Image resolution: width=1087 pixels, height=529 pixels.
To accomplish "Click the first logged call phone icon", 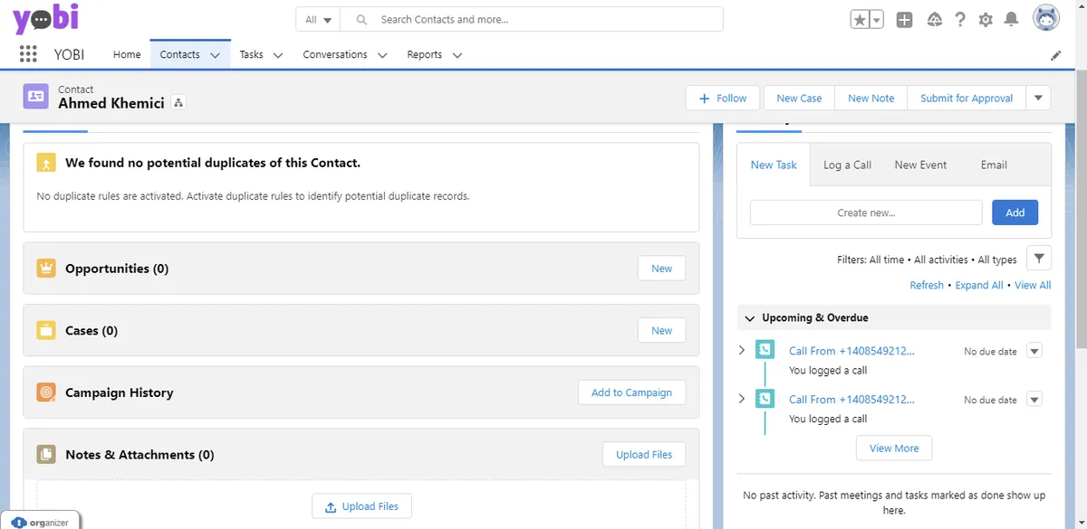I will pos(765,350).
